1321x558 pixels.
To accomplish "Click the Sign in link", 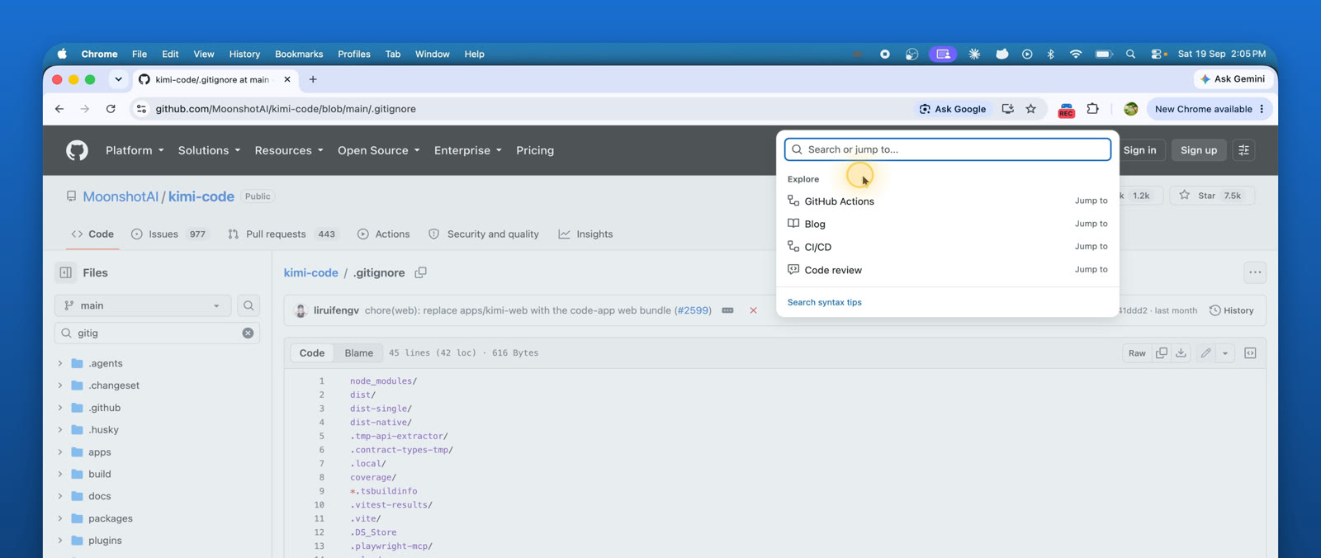I will (x=1139, y=150).
